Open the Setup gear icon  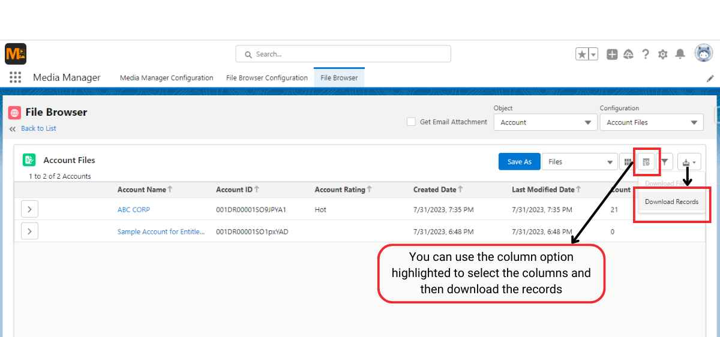coord(663,55)
